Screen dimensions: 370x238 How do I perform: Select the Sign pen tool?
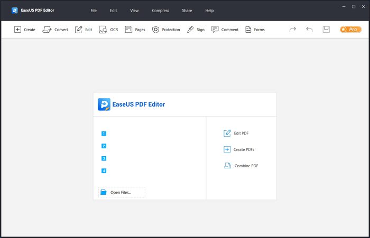point(196,30)
